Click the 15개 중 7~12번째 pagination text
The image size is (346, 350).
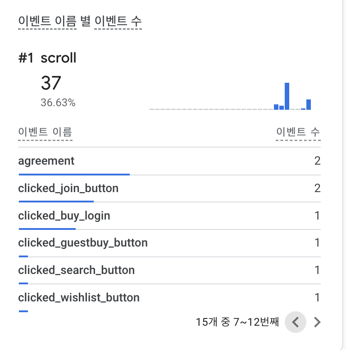237,322
